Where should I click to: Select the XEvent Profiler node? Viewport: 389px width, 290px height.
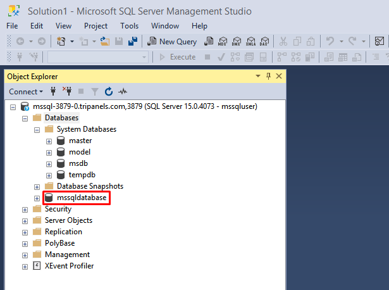coord(69,266)
